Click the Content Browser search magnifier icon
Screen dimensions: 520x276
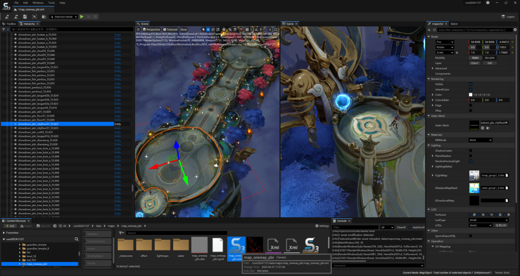(x=76, y=239)
